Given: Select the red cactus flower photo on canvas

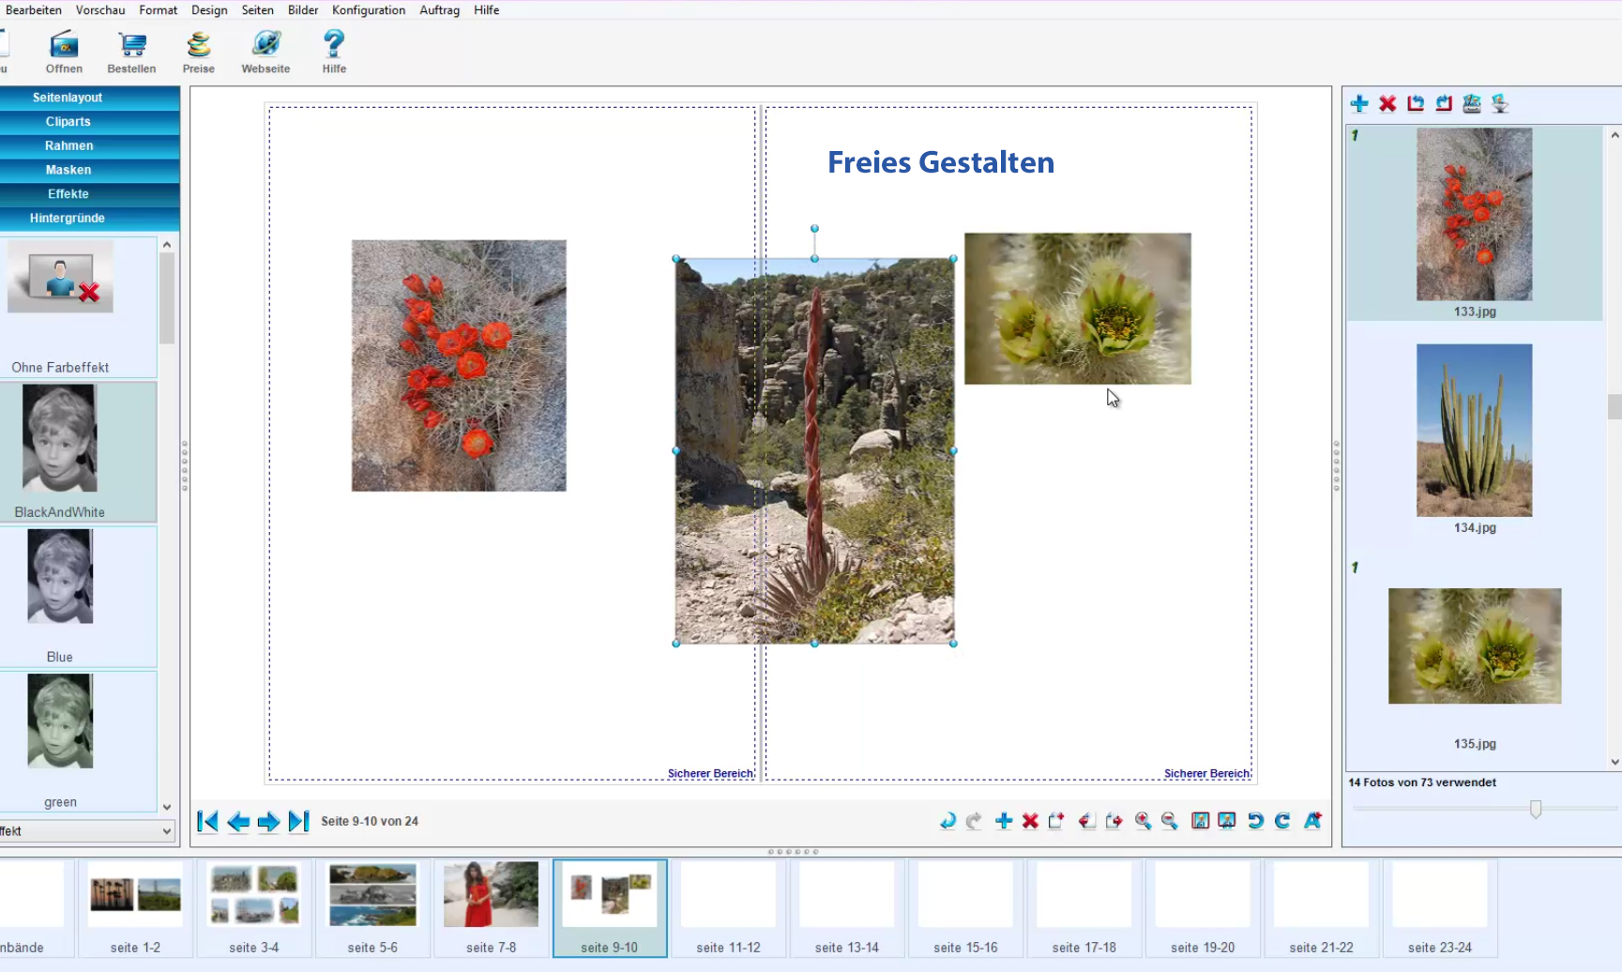Looking at the screenshot, I should pos(459,365).
